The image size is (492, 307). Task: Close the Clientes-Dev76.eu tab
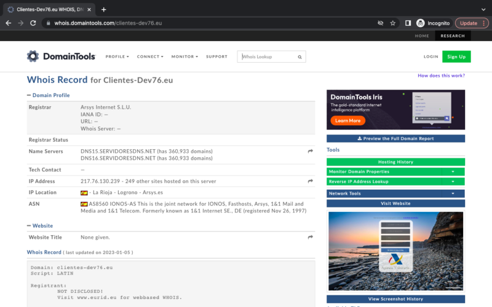coord(89,10)
